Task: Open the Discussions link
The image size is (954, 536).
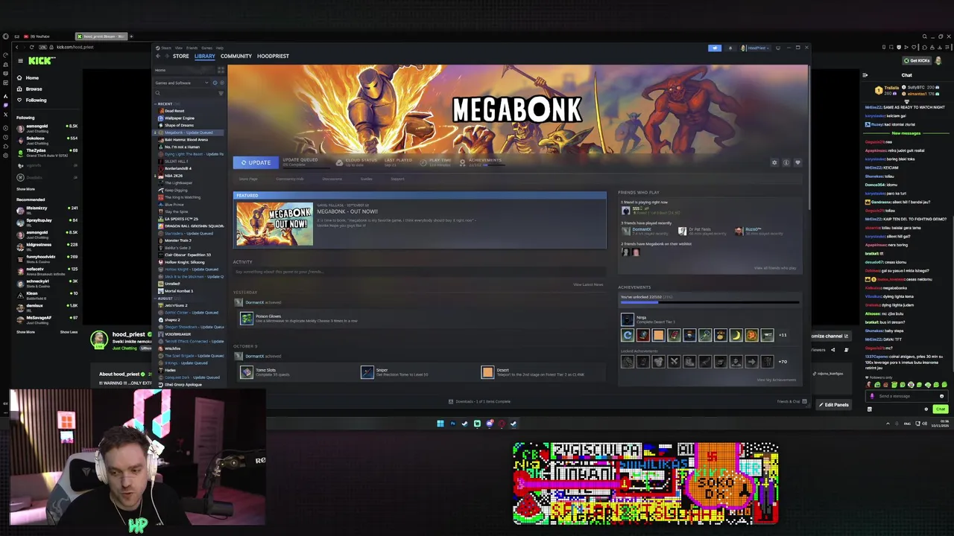Action: [x=332, y=179]
